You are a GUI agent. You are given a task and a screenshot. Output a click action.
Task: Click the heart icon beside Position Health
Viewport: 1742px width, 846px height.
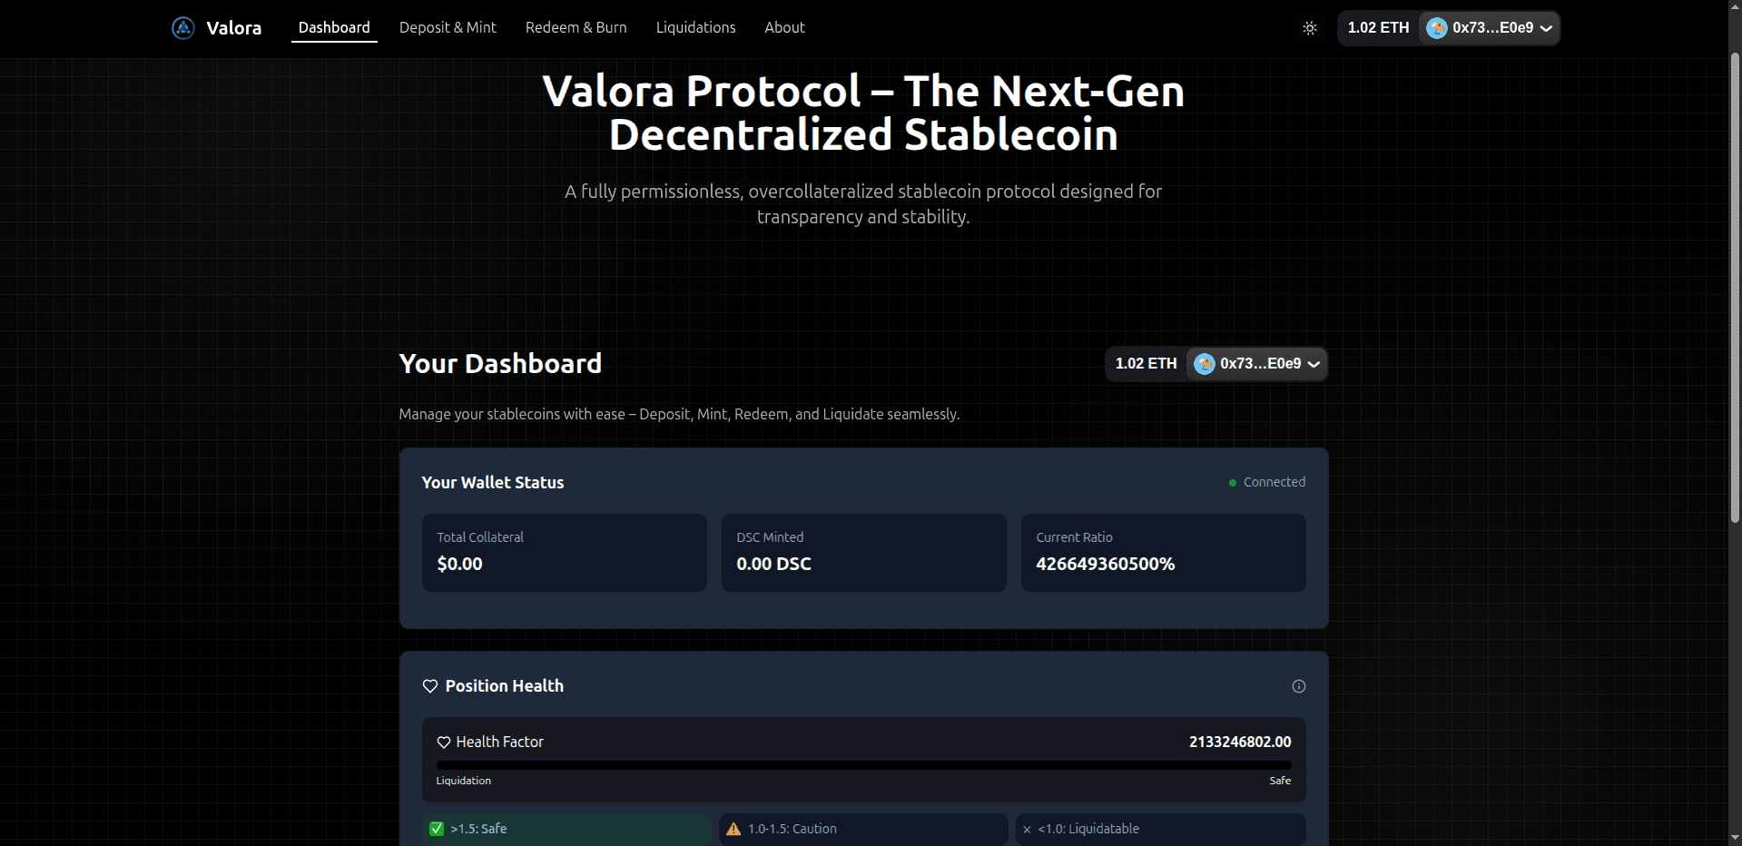pos(430,686)
